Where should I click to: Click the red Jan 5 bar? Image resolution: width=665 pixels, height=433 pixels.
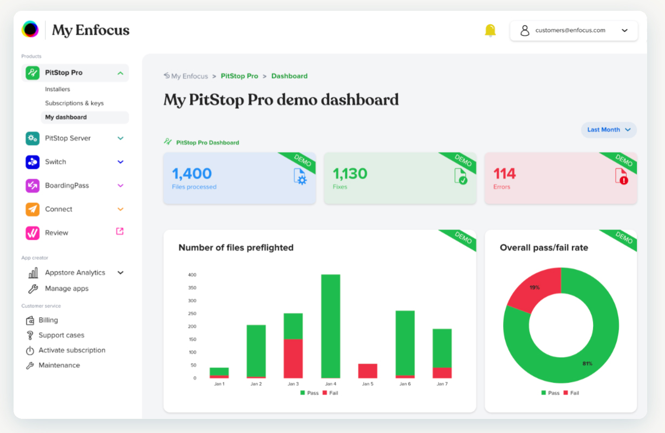pyautogui.click(x=368, y=371)
